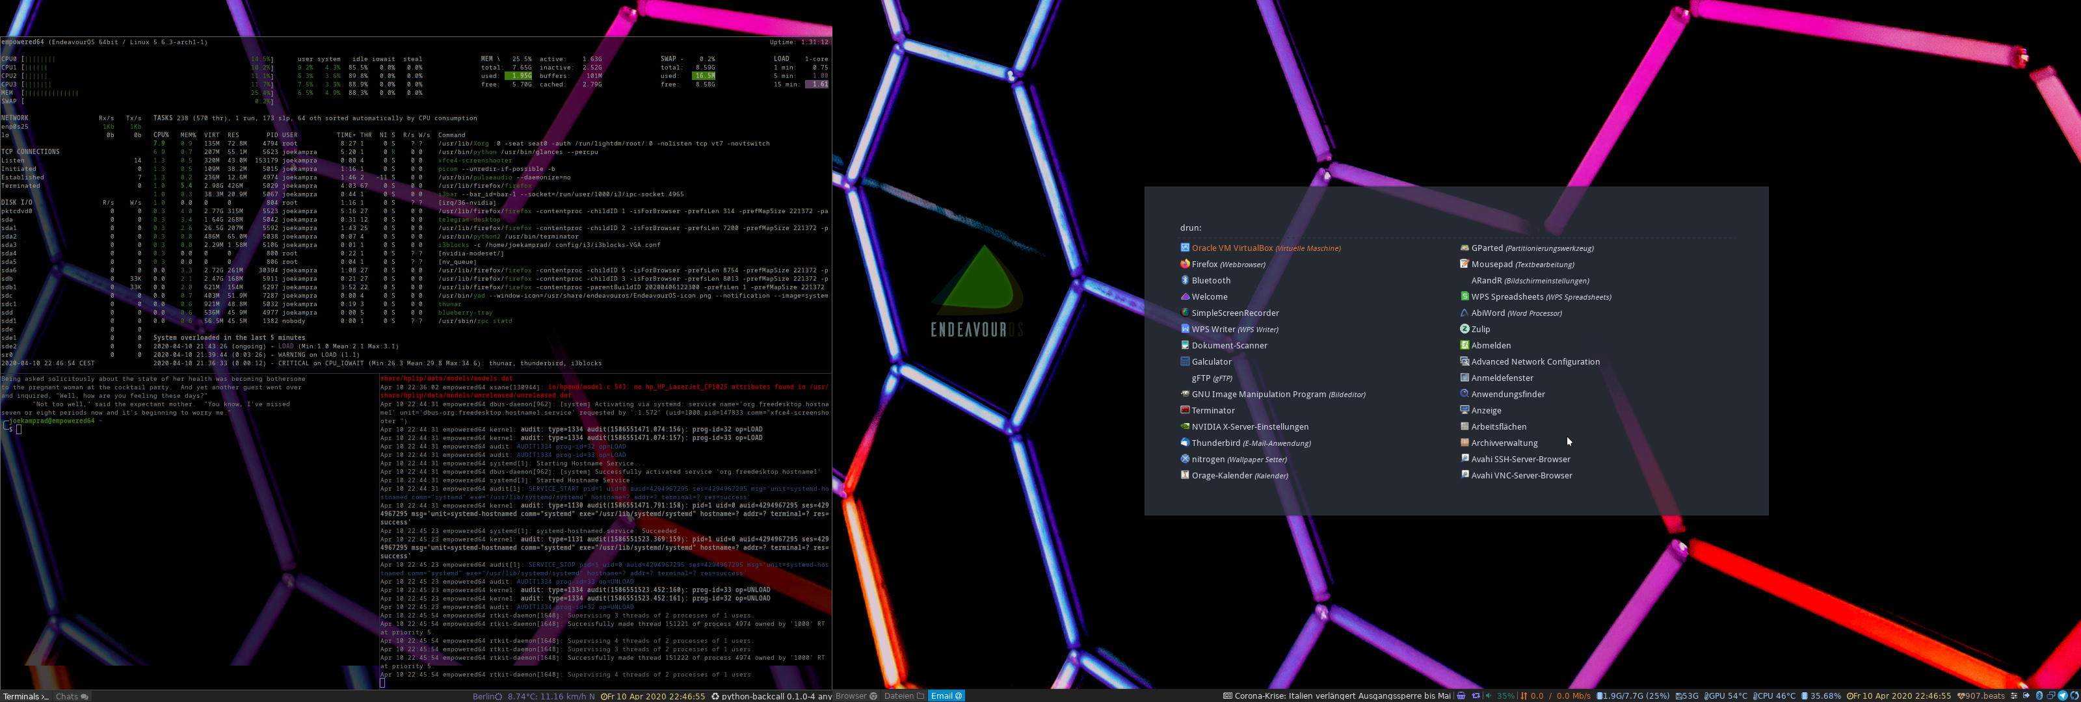Open Galculator calculator entry
This screenshot has width=2081, height=702.
pos(1205,361)
